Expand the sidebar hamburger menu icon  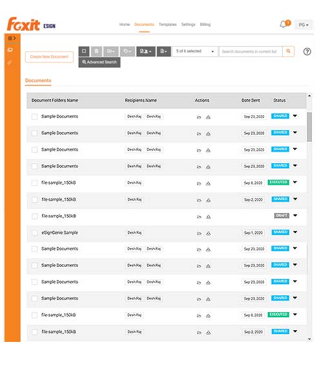point(12,38)
